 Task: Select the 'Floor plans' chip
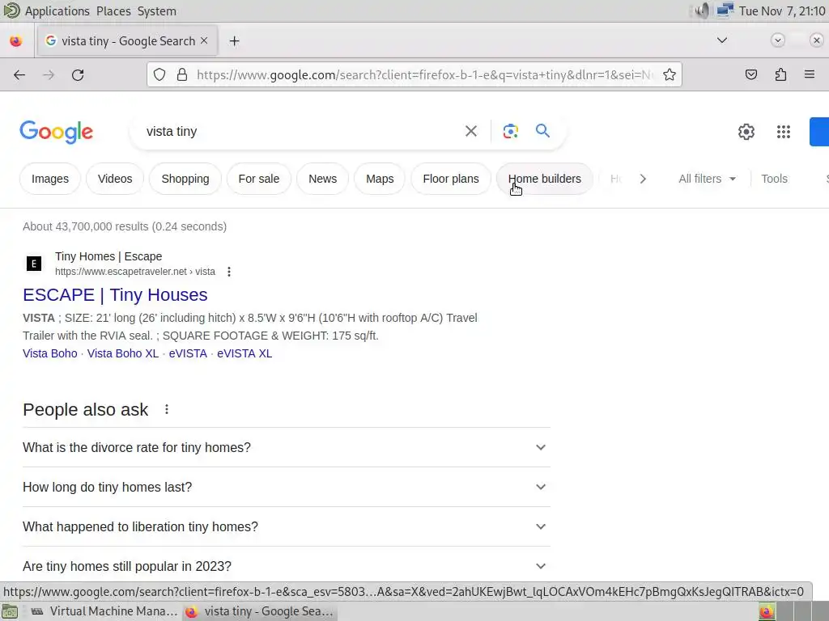(x=450, y=179)
